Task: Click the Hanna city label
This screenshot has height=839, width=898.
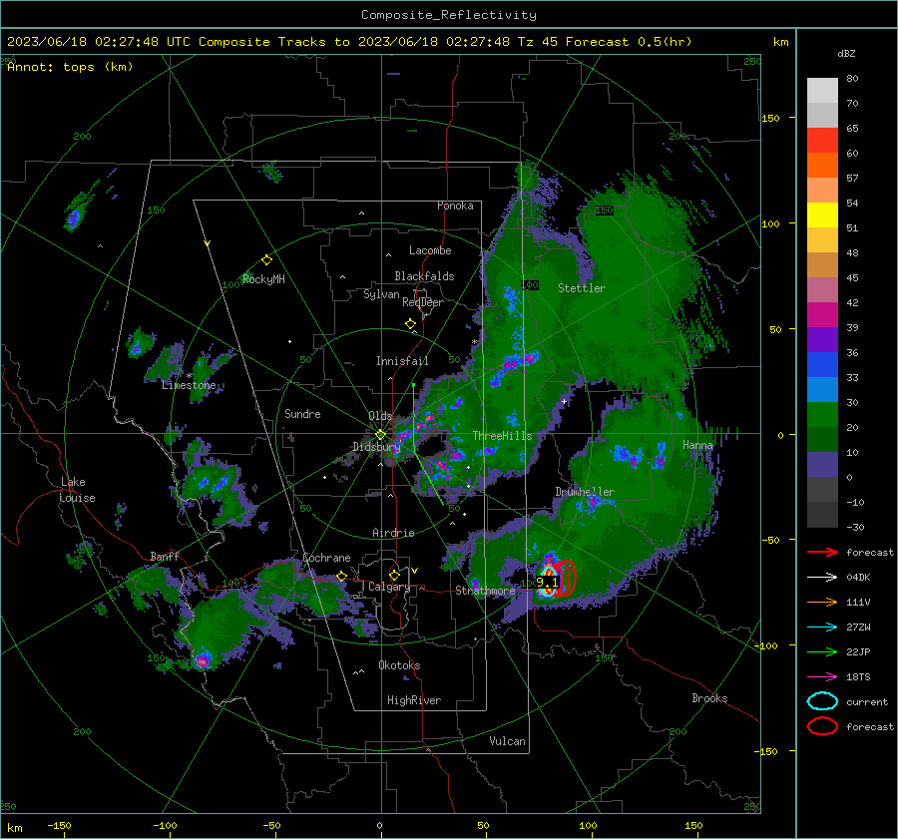Action: pos(697,445)
